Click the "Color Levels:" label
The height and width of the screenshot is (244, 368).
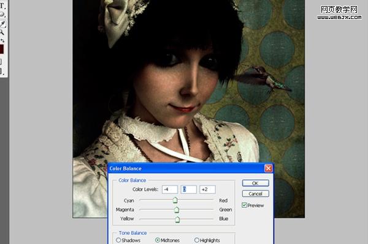(145, 189)
